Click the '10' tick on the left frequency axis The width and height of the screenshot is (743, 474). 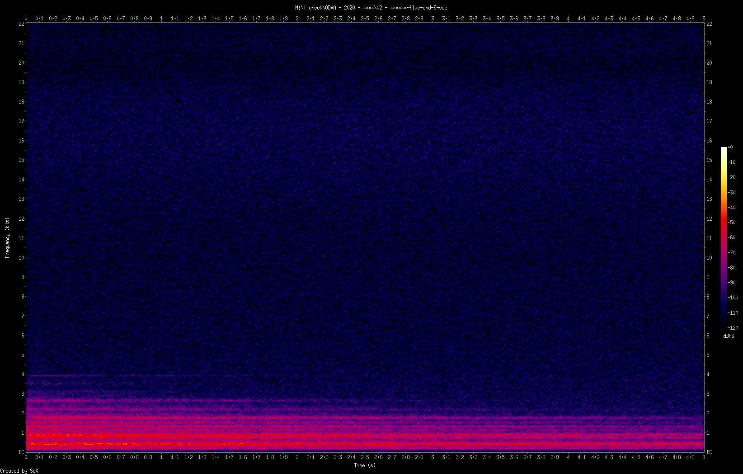(21, 258)
